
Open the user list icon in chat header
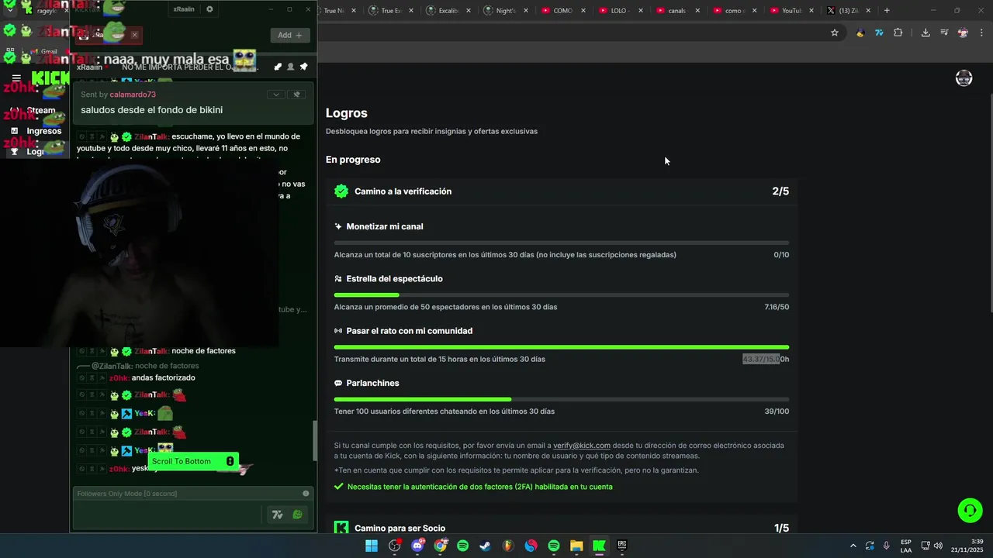291,67
